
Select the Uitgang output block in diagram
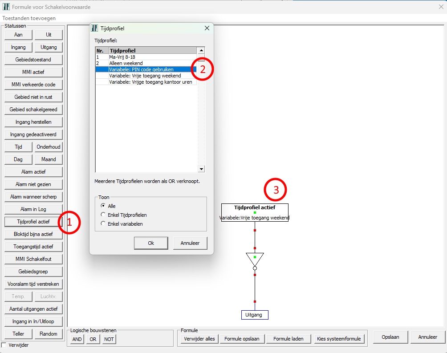point(255,315)
